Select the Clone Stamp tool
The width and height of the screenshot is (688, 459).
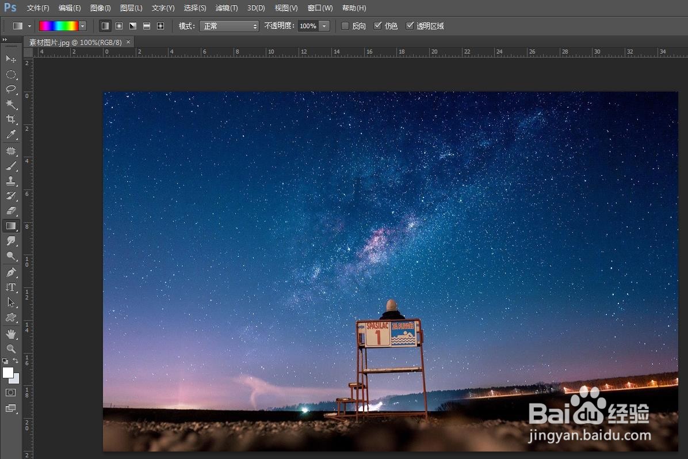(x=11, y=181)
